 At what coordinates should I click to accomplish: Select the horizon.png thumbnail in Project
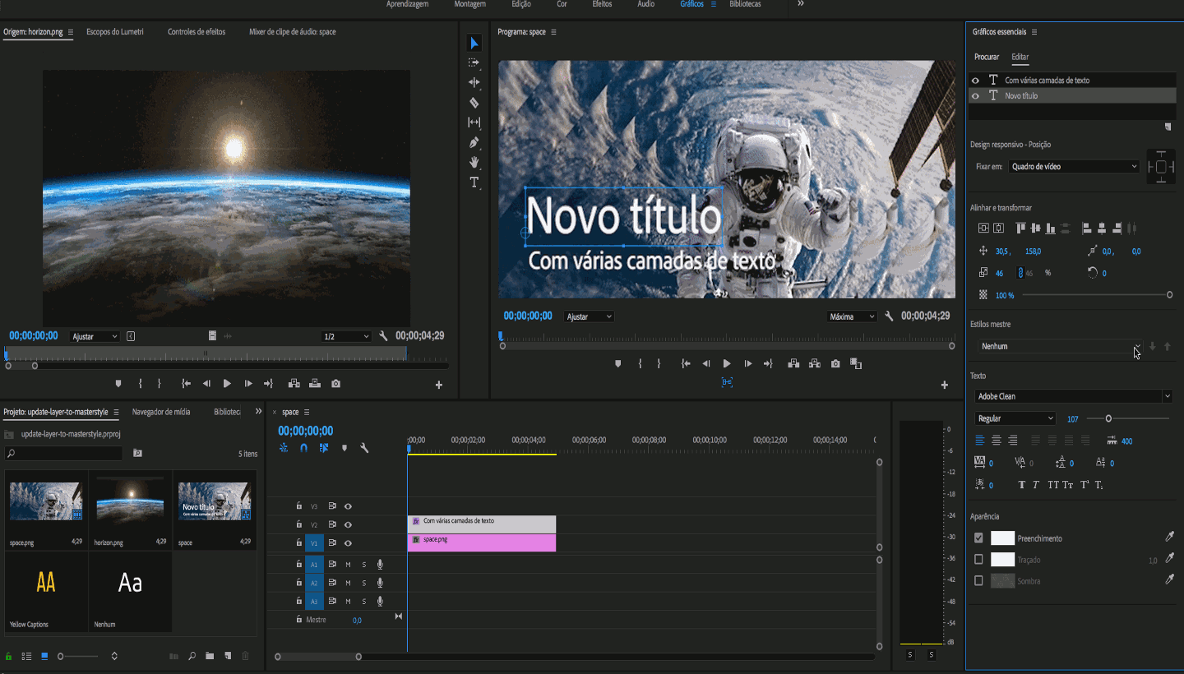point(130,501)
